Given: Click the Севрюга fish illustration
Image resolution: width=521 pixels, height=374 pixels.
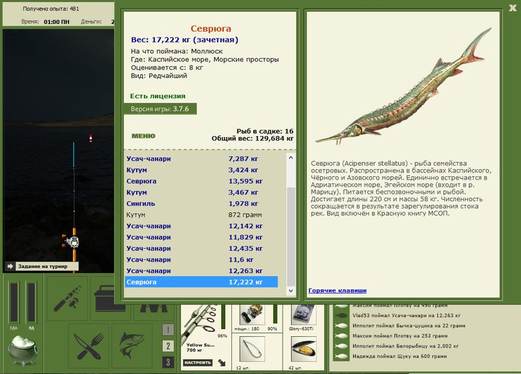Looking at the screenshot, I should pos(403,87).
